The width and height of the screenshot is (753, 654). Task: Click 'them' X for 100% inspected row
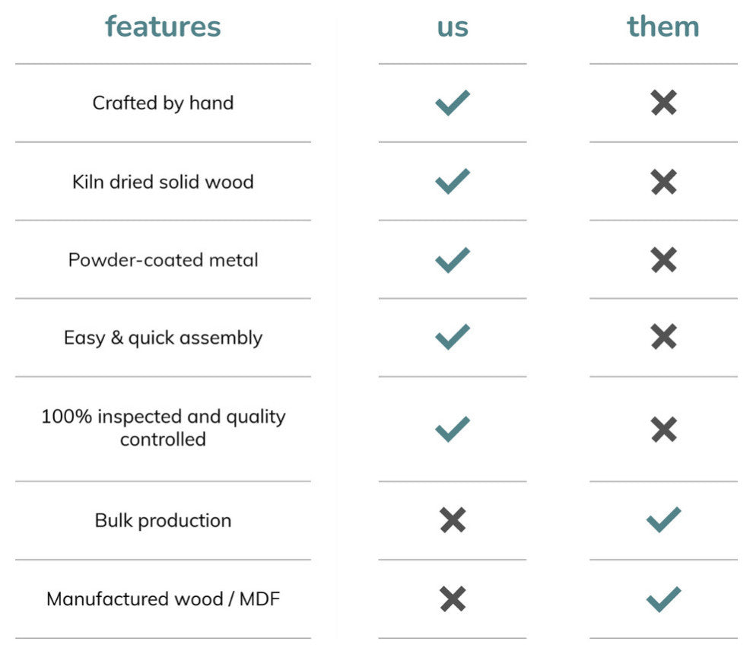coord(664,429)
